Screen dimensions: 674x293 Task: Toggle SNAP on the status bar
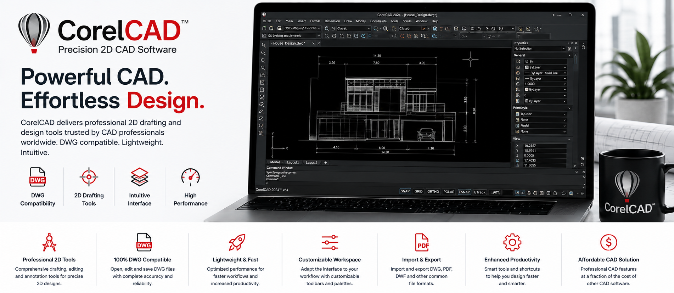tap(405, 191)
